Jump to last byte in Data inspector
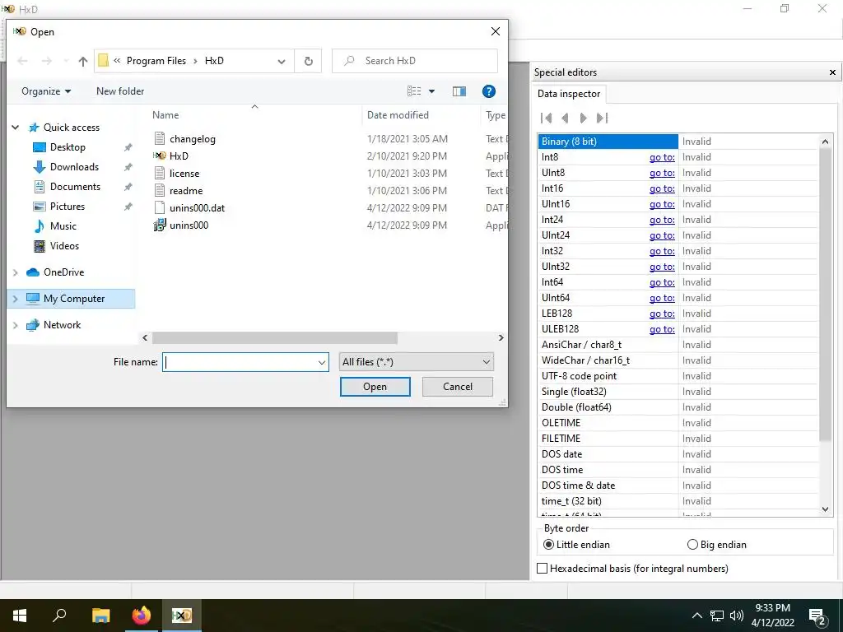Viewport: 843px width, 632px height. (x=602, y=118)
